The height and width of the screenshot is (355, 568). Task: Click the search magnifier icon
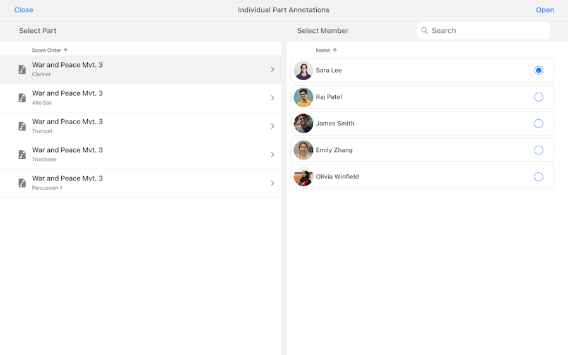(x=425, y=30)
